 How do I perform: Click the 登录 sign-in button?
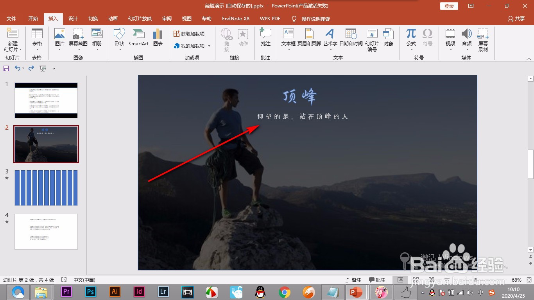pyautogui.click(x=449, y=6)
